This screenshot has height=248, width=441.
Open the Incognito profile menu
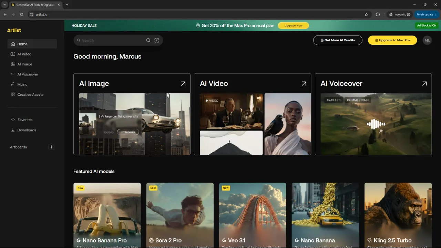point(399,14)
